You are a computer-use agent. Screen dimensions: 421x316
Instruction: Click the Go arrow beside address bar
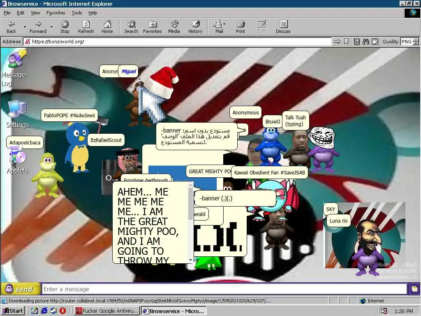(x=337, y=42)
